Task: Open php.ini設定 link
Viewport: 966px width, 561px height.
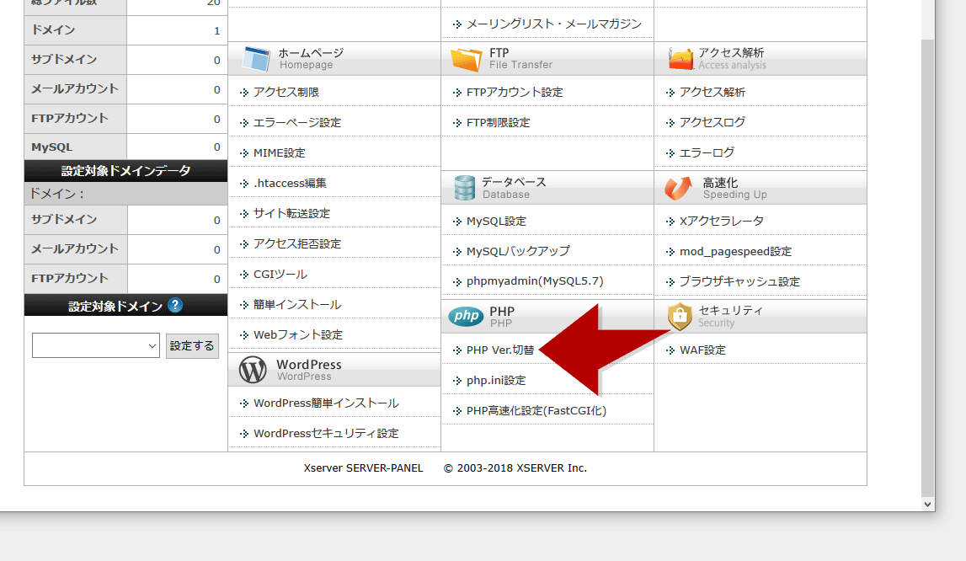Action: point(496,381)
